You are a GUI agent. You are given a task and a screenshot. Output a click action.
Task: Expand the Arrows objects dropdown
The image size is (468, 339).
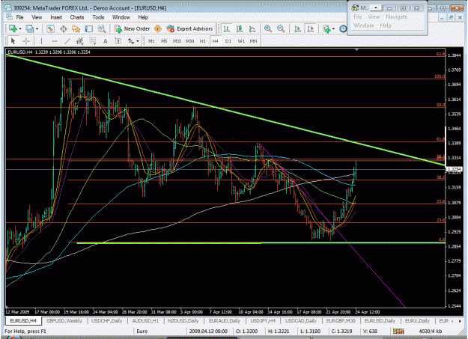[138, 41]
